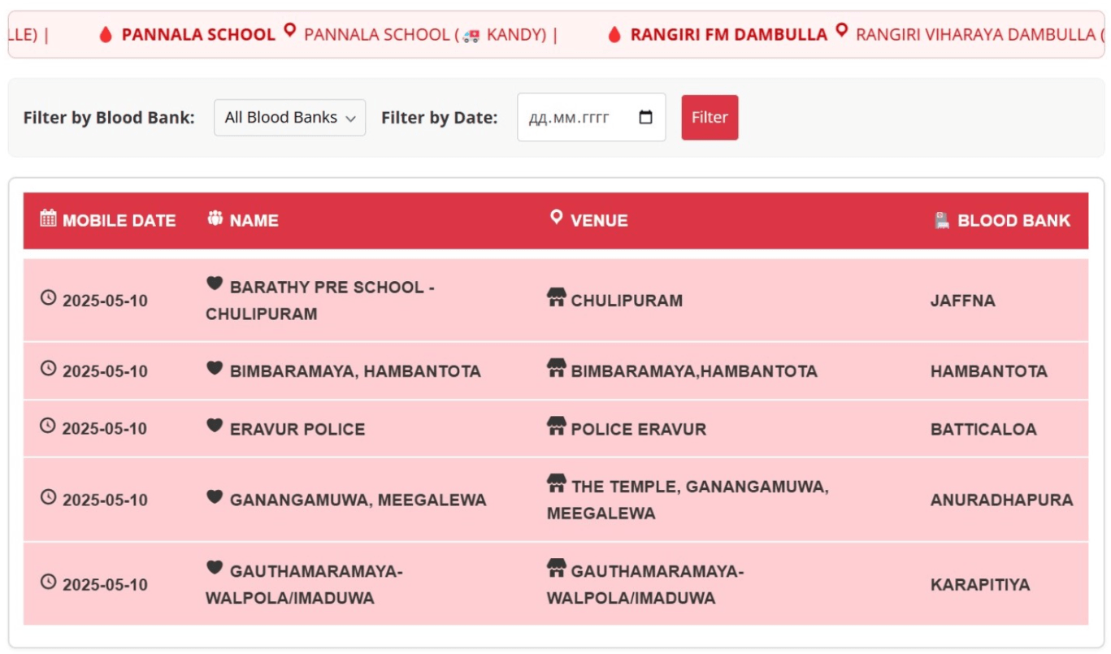Click the Rangiri FM Dambulla ticker title
Viewport: 1111px width, 654px height.
pos(728,34)
